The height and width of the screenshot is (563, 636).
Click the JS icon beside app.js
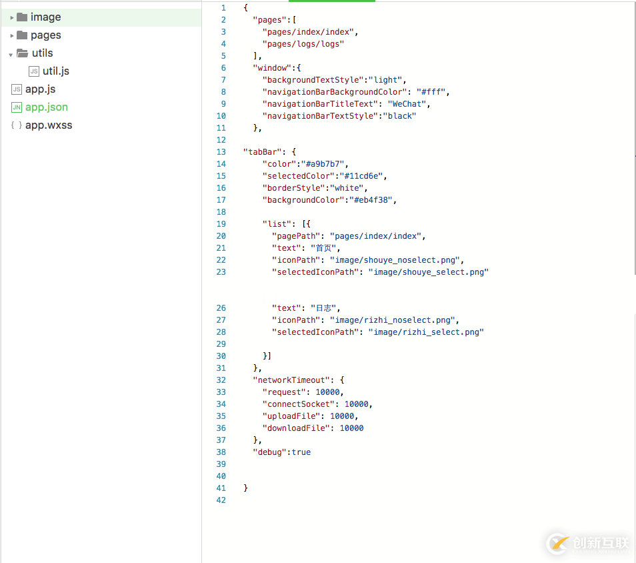(17, 89)
